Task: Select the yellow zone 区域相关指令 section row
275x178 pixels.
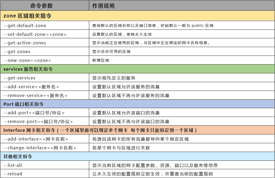Action: click(137, 16)
